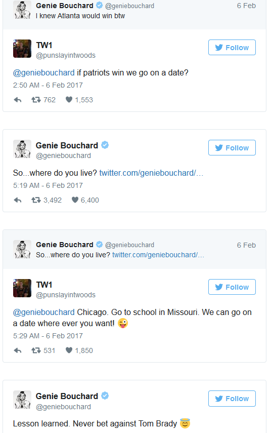Image resolution: width=273 pixels, height=433 pixels.
Task: Like the tweet with 1,553 likes
Action: click(69, 99)
